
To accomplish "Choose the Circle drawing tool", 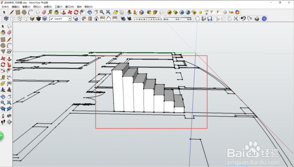I will click(x=24, y=12).
